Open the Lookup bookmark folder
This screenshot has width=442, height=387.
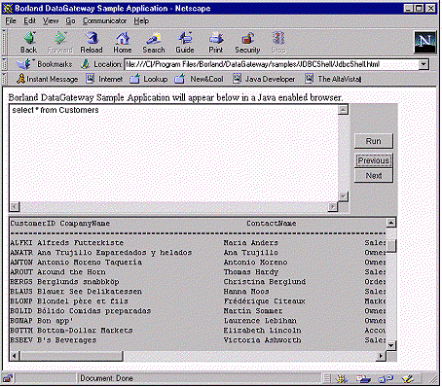point(149,79)
